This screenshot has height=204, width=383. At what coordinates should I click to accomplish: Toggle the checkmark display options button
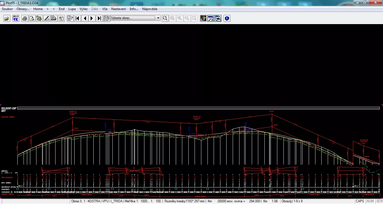(x=211, y=18)
